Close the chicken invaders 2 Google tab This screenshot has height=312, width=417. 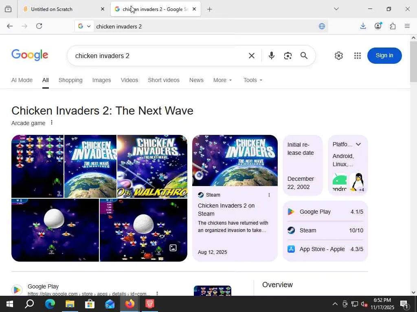pyautogui.click(x=194, y=9)
